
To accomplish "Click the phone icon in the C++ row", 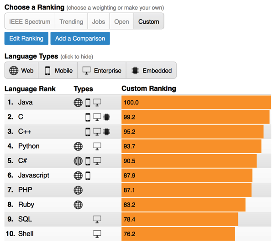I will [88, 132].
